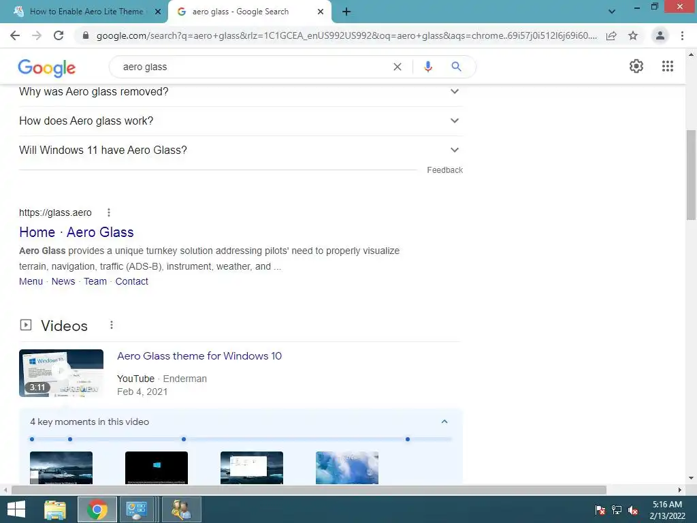Image resolution: width=697 pixels, height=523 pixels.
Task: Go to Google home via logo
Action: pyautogui.click(x=47, y=67)
